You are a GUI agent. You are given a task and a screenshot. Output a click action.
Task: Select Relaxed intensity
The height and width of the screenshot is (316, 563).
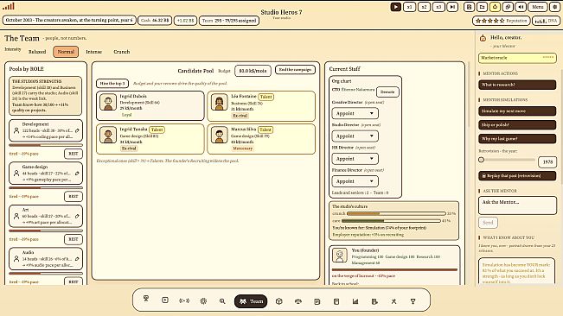coord(37,52)
